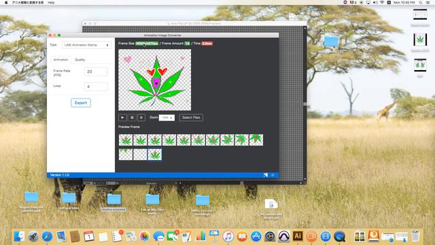Open Numbers from the Dock
Screen dimensions: 435x245
pos(201,236)
